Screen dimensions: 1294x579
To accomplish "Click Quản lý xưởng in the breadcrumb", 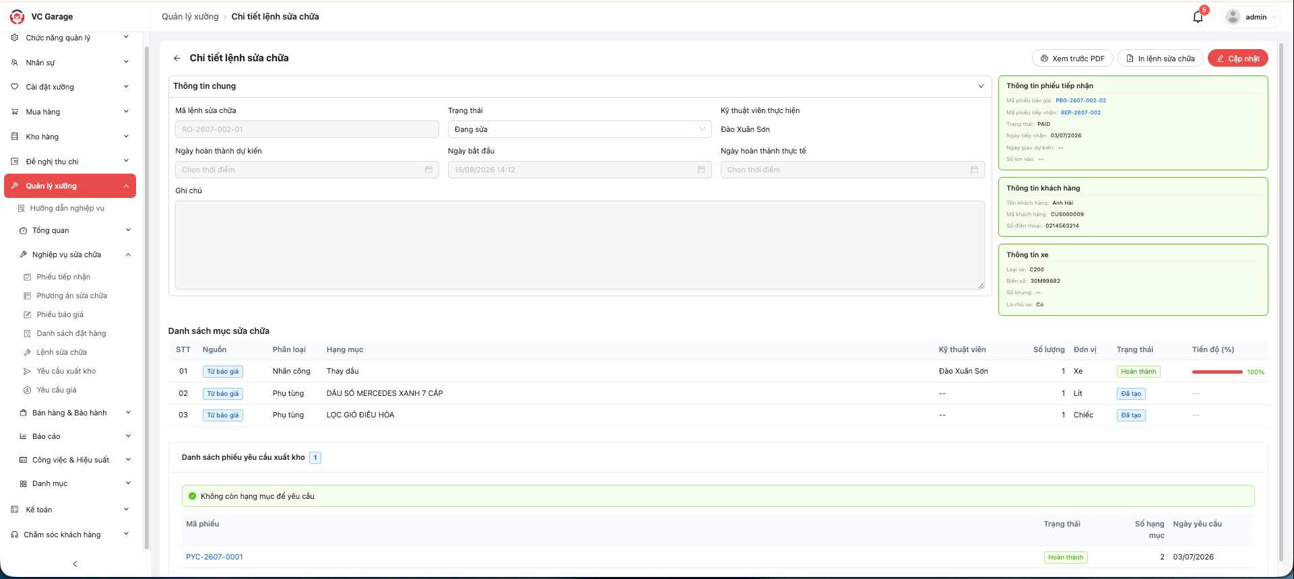I will coord(190,17).
